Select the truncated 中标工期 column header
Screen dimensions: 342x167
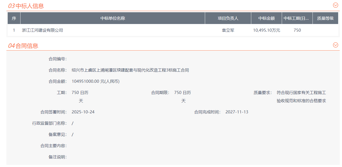[x=297, y=18]
